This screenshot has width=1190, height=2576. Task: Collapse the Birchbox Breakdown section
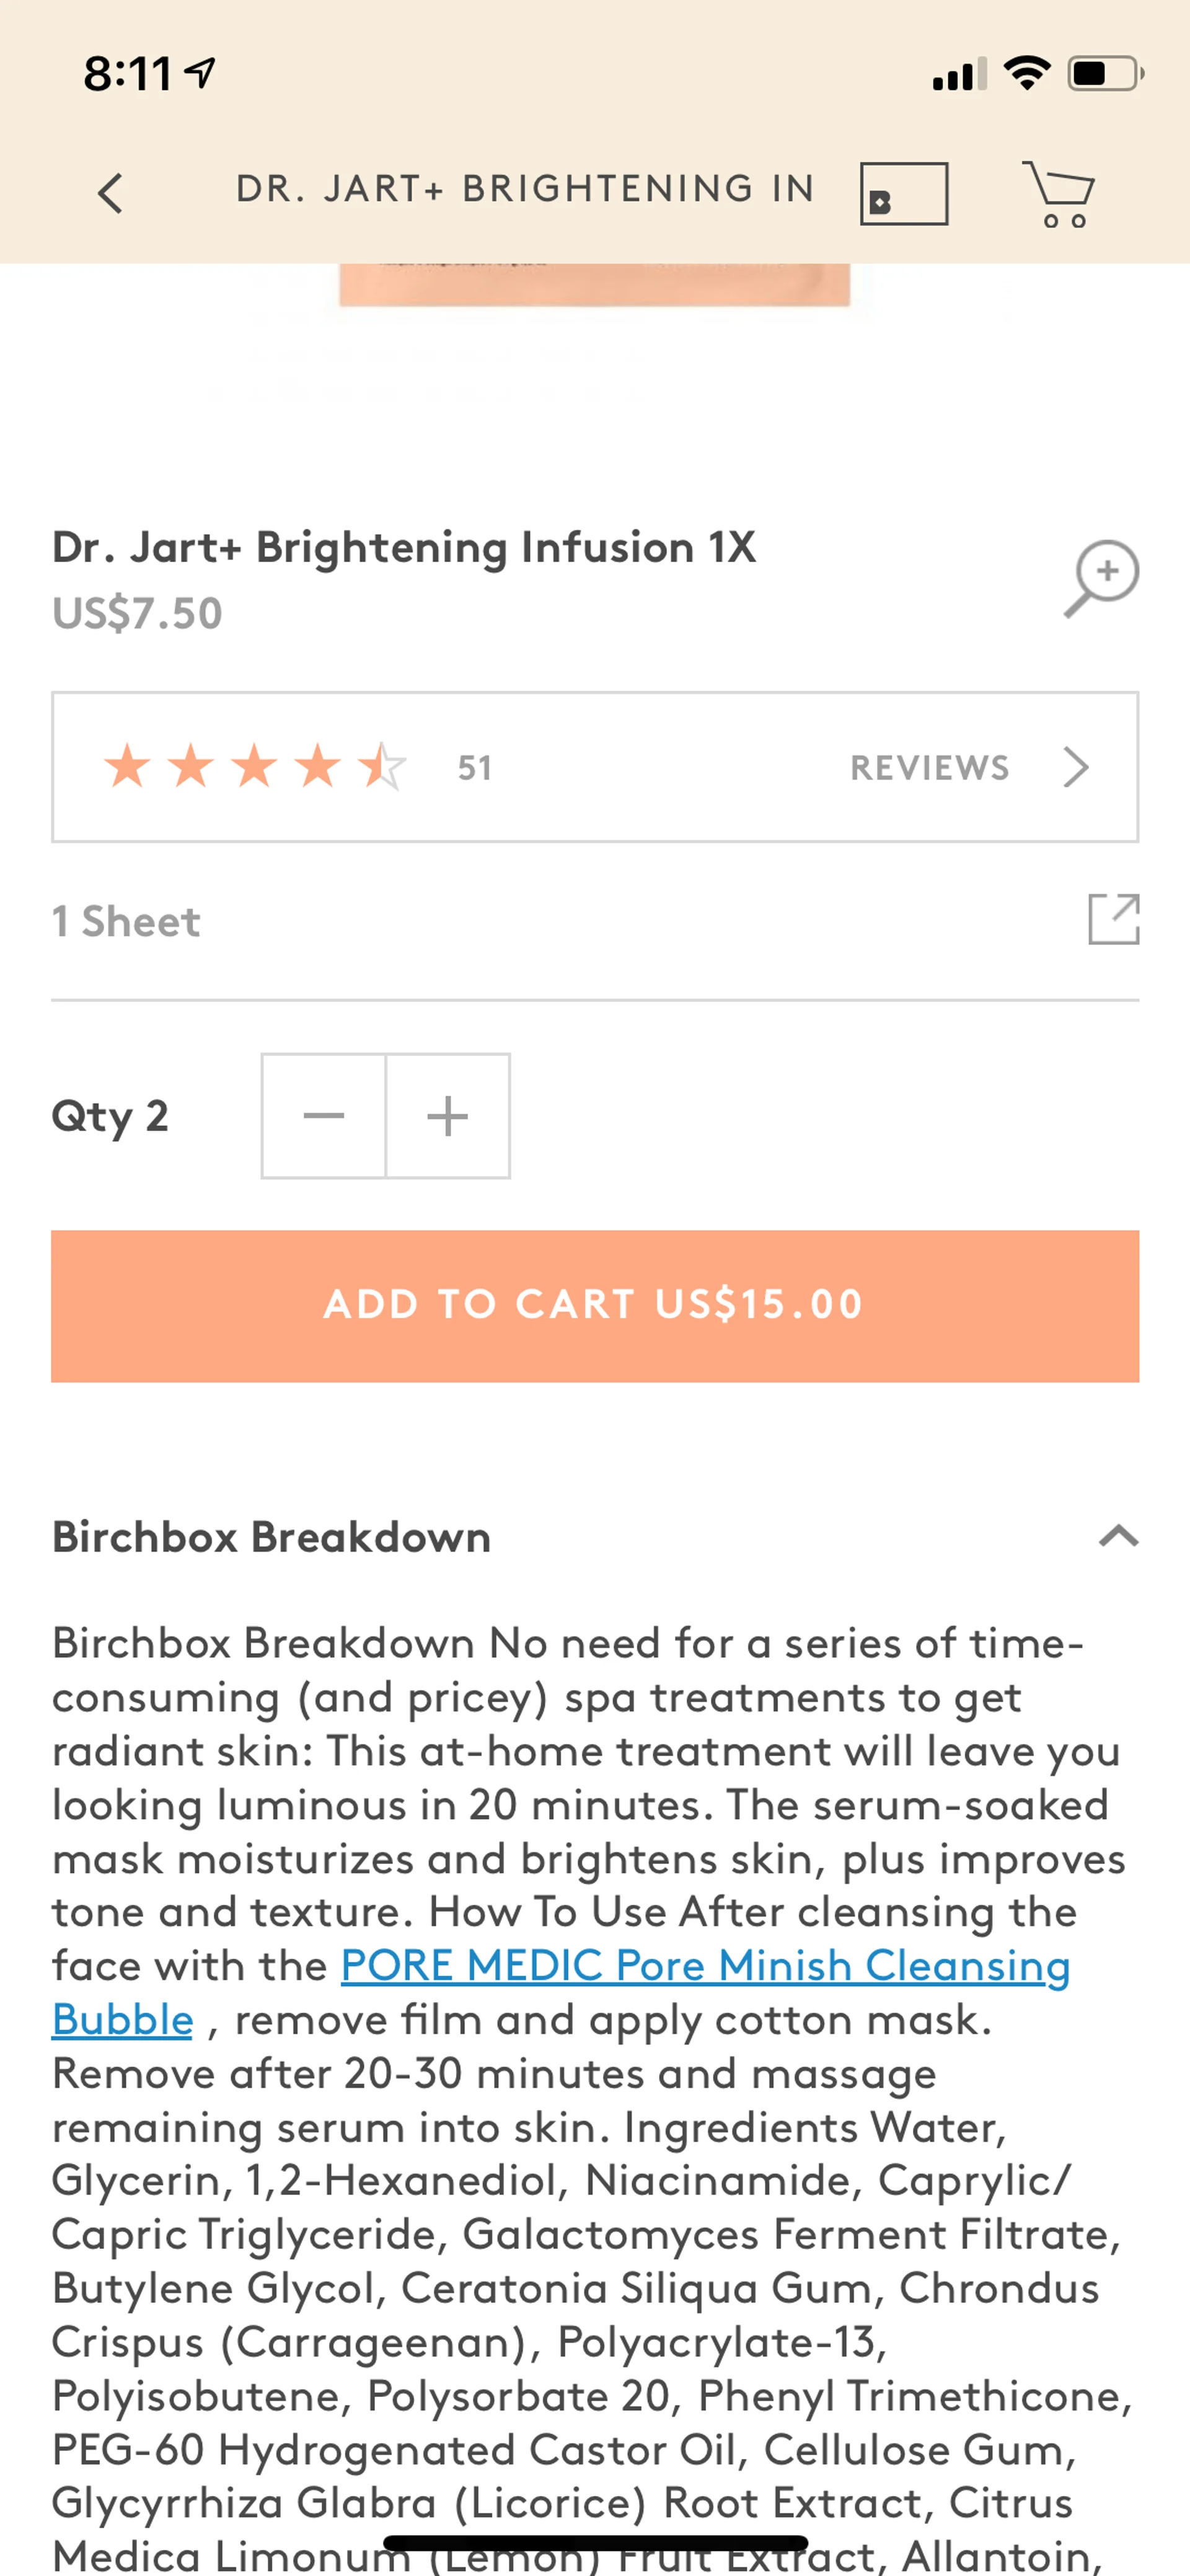[x=1118, y=1536]
